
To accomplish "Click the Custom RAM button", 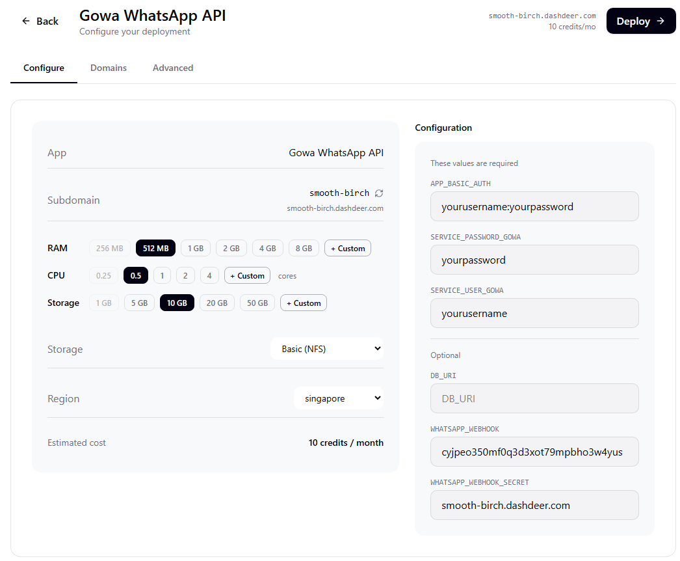I will [x=348, y=249].
